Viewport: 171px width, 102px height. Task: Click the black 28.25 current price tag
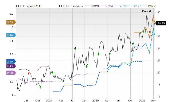coord(160,23)
